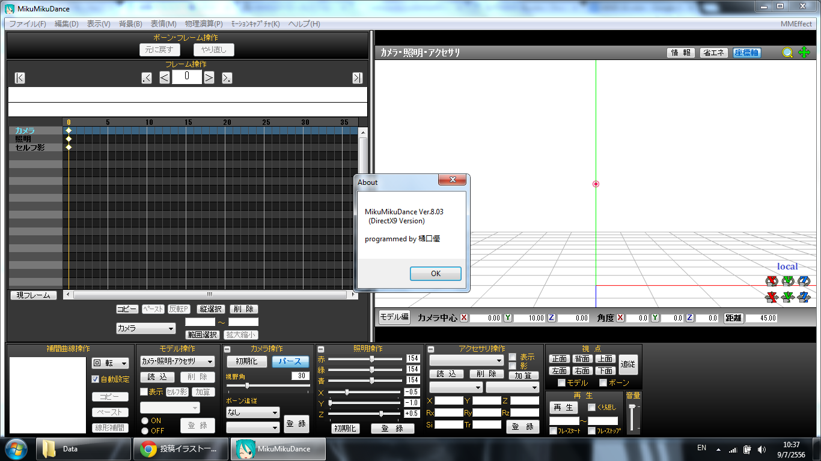821x461 pixels.
Task: Click the blue Z move axis icon
Action: point(804,297)
